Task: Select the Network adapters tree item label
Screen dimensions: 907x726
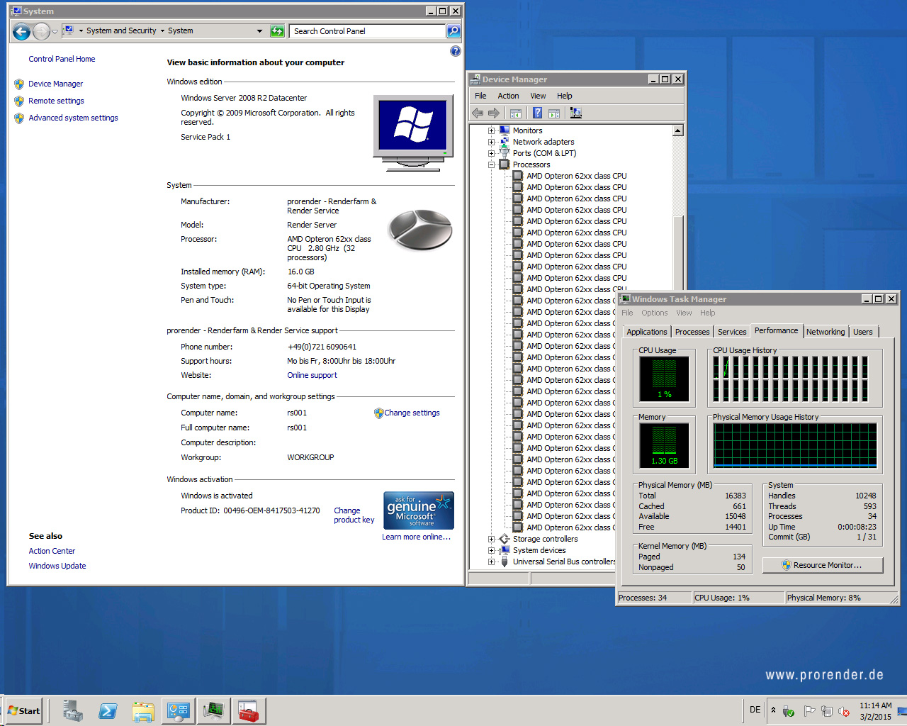Action: coord(543,142)
